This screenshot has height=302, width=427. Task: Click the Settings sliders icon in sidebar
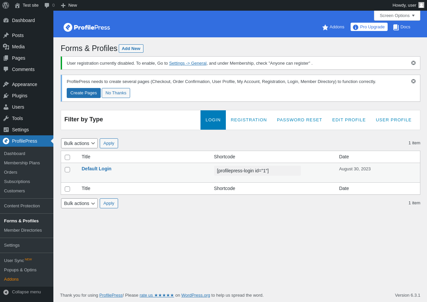[6, 130]
